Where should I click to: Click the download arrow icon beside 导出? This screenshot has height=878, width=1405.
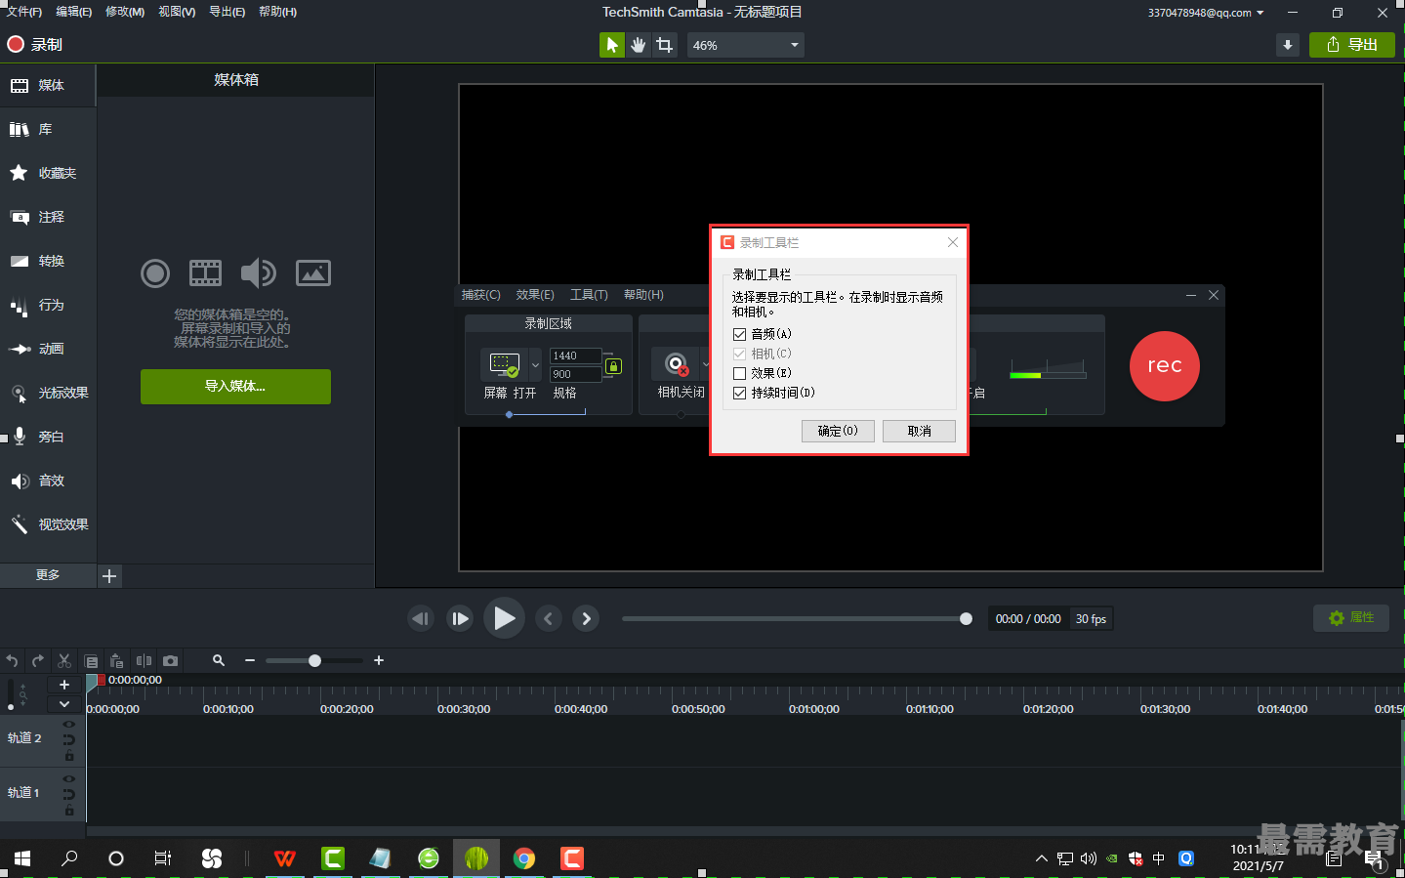coord(1288,45)
